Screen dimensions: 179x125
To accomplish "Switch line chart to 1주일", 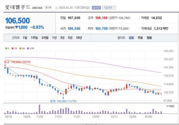I will tap(34, 38).
